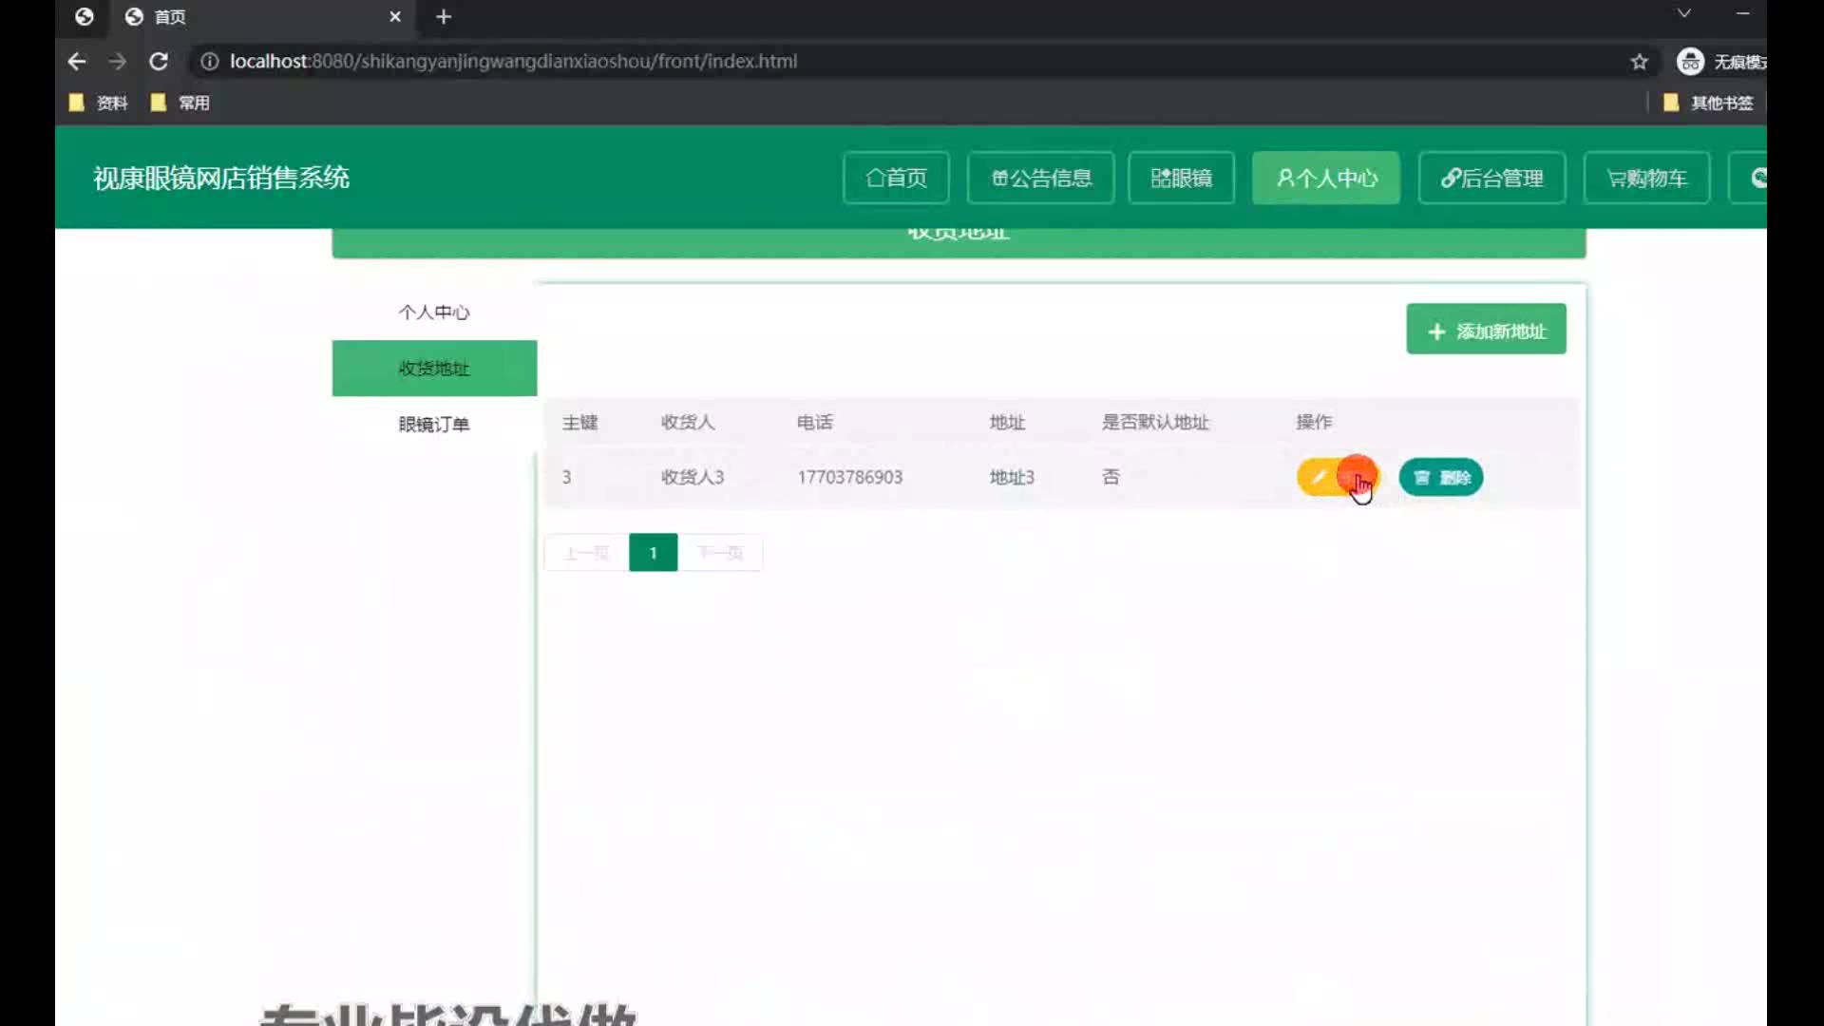Click page number 1 in pagination

coord(653,553)
